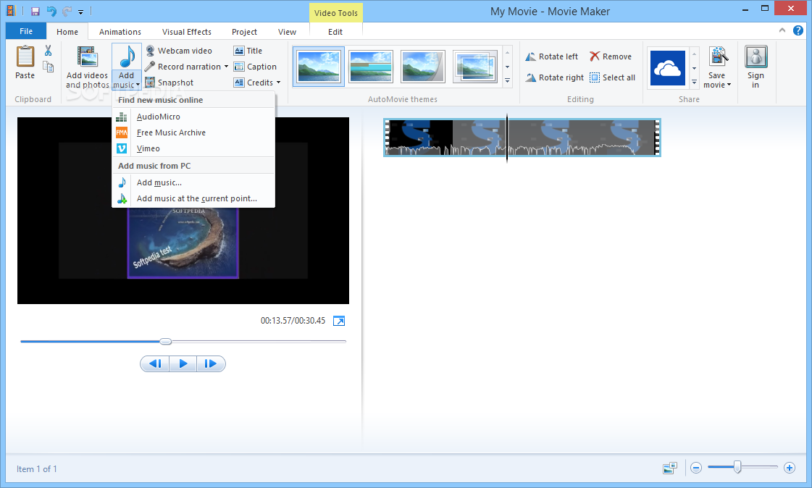
Task: Step to the next frame
Action: pyautogui.click(x=211, y=363)
